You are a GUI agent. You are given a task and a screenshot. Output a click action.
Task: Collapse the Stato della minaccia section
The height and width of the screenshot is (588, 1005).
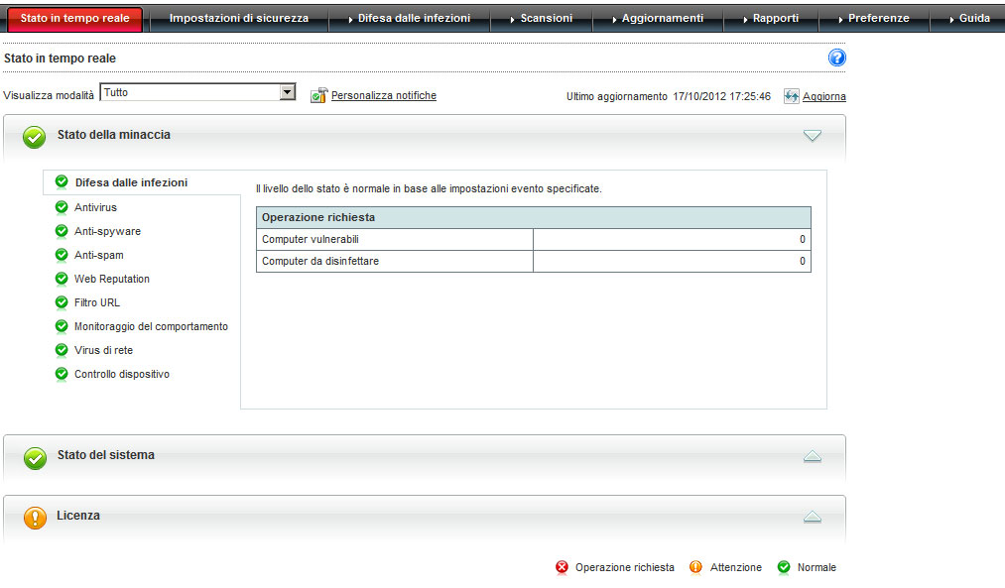[813, 136]
